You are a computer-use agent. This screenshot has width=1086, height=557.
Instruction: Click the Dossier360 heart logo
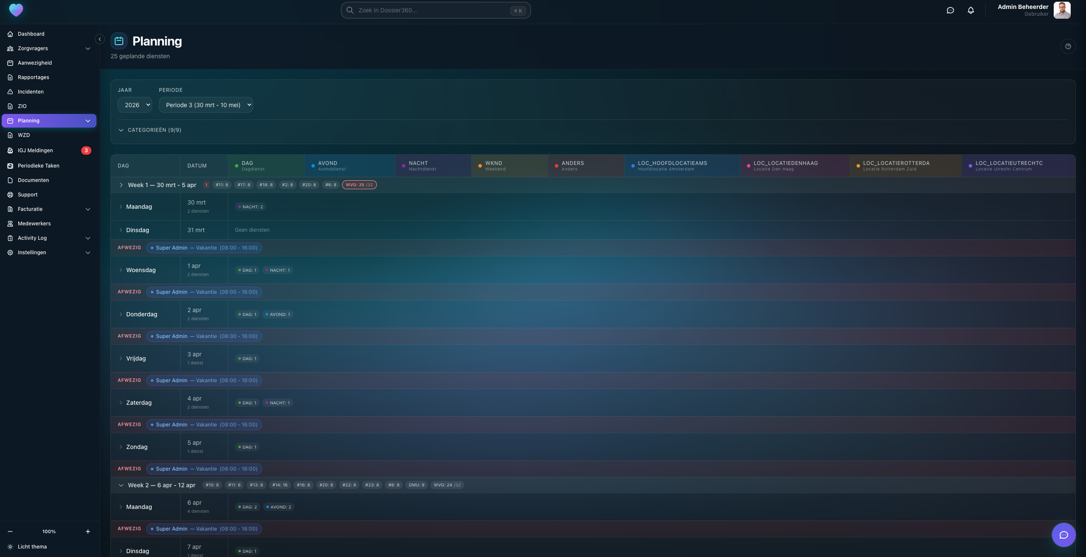tap(16, 10)
